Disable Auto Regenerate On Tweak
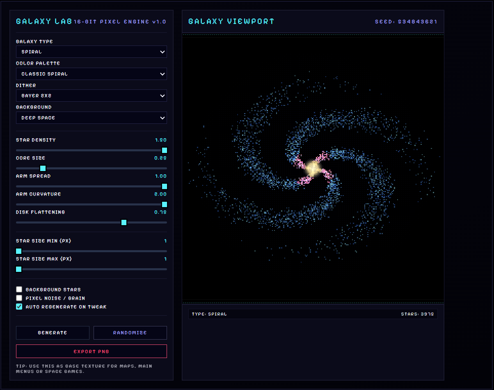This screenshot has height=390, width=494. 19,306
